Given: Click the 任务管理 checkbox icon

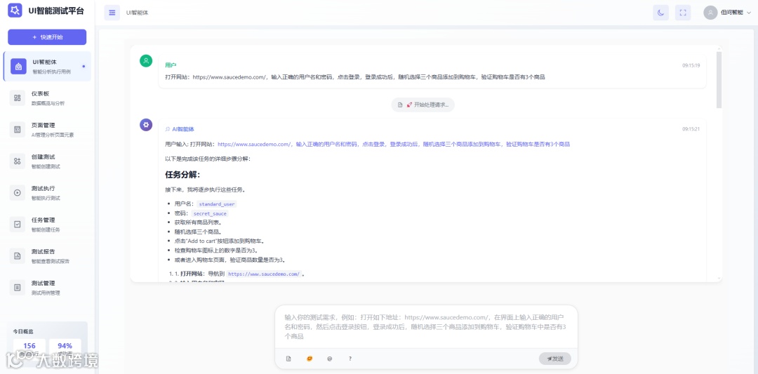Looking at the screenshot, I should (x=18, y=225).
